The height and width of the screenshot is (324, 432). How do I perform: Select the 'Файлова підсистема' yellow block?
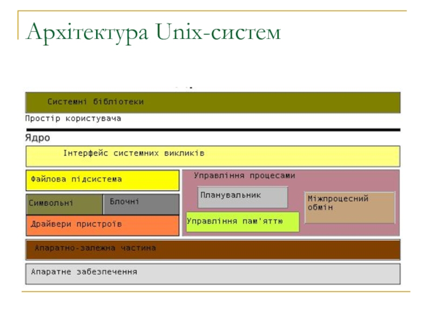pos(103,180)
